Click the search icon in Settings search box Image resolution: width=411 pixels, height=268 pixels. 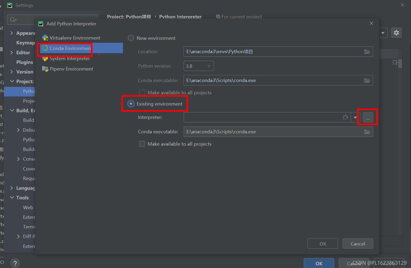click(13, 20)
